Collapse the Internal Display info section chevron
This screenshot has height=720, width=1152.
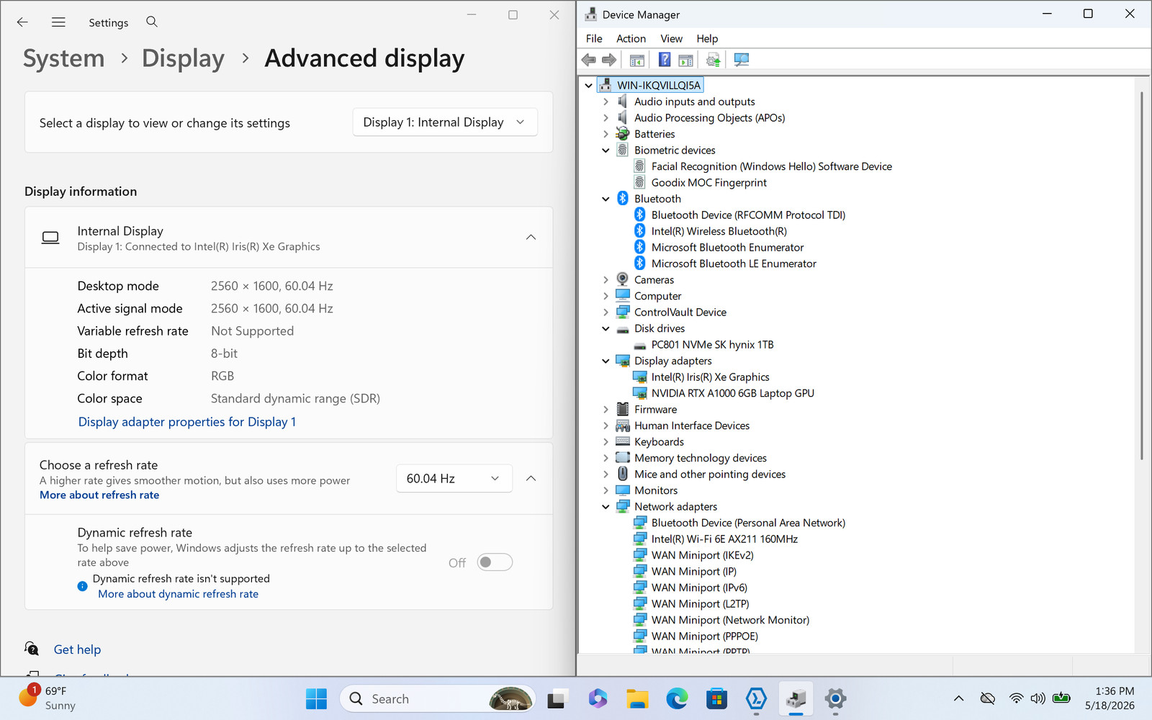point(531,238)
